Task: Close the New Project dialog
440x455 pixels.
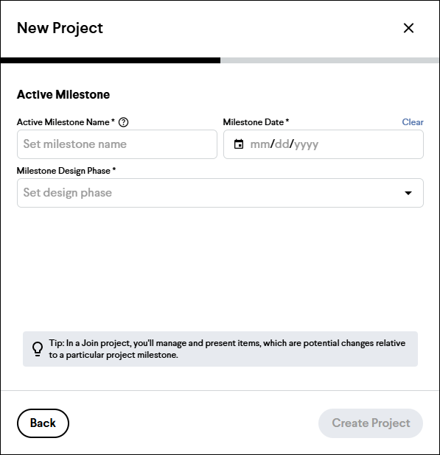Action: [x=408, y=28]
